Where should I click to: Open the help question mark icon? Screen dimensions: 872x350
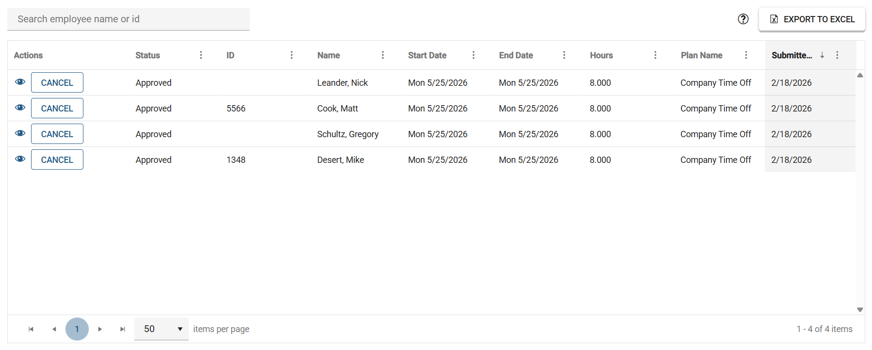click(743, 19)
